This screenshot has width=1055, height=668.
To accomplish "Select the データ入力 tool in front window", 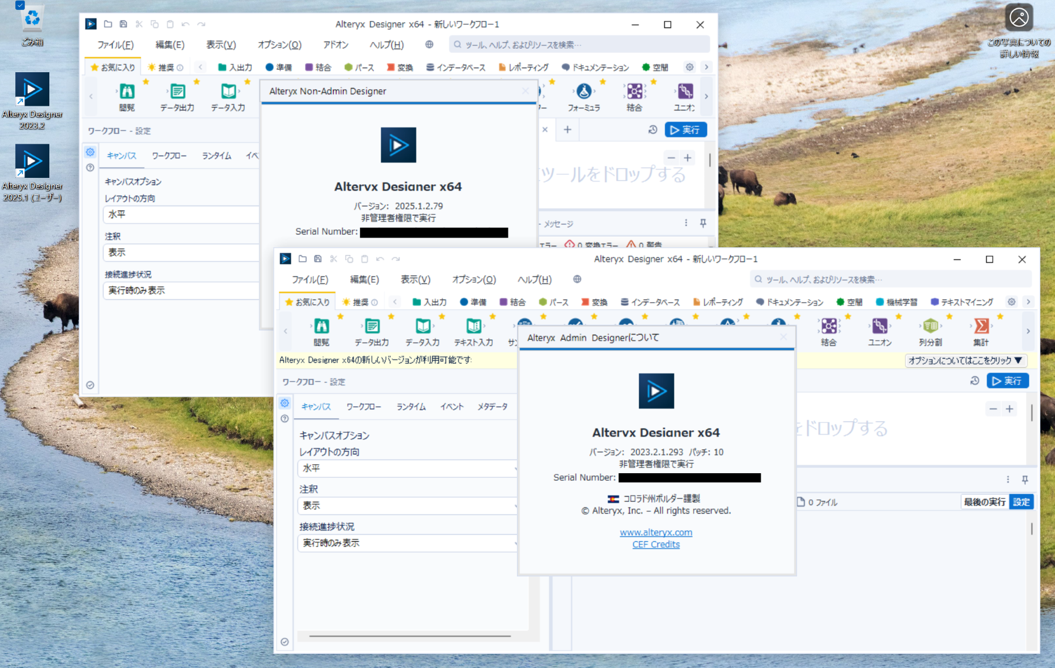I will pos(422,332).
